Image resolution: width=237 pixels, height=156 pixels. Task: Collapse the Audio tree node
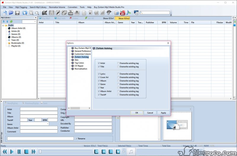(x=3, y=25)
